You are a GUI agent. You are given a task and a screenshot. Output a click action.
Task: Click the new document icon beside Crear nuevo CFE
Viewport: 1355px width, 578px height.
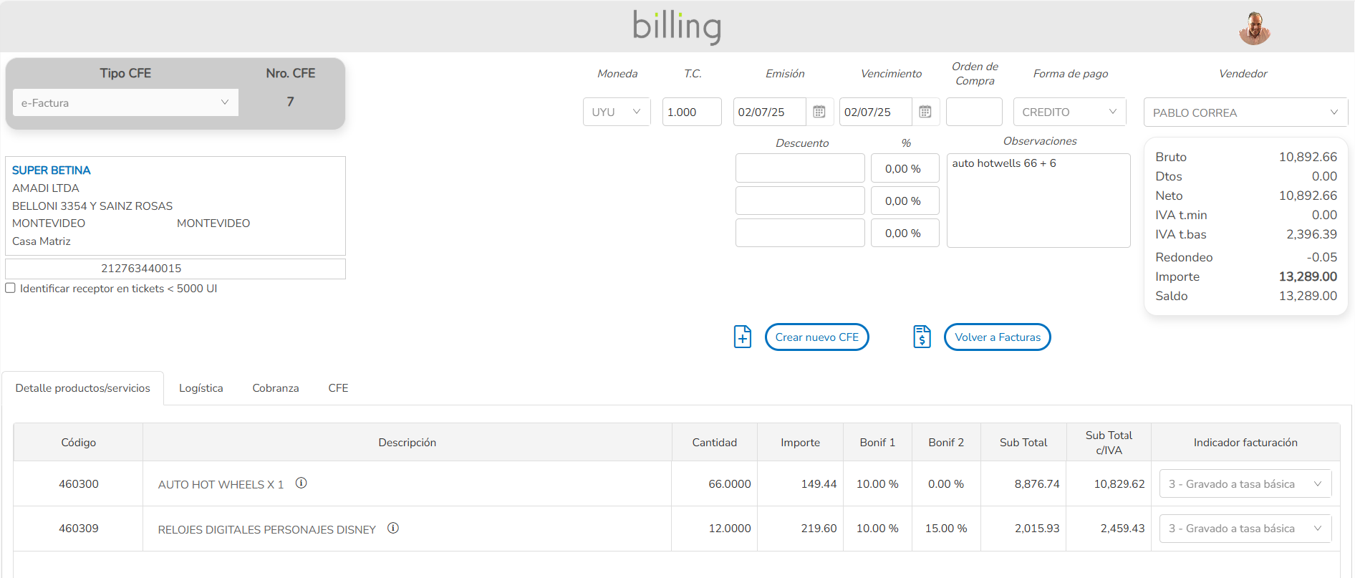[743, 337]
